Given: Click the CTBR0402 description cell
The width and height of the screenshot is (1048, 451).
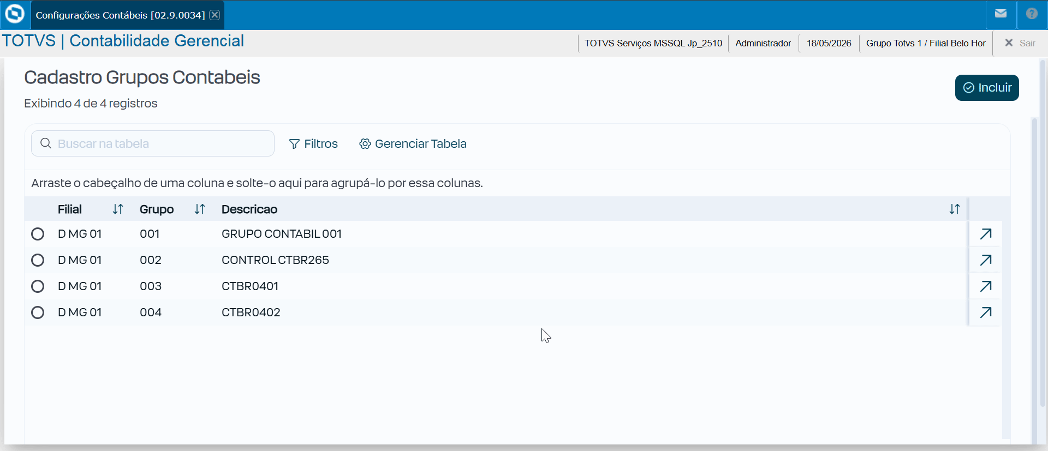Looking at the screenshot, I should [x=251, y=312].
